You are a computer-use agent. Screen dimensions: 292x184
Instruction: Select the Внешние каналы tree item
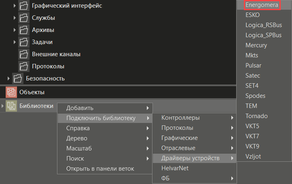tap(56, 54)
